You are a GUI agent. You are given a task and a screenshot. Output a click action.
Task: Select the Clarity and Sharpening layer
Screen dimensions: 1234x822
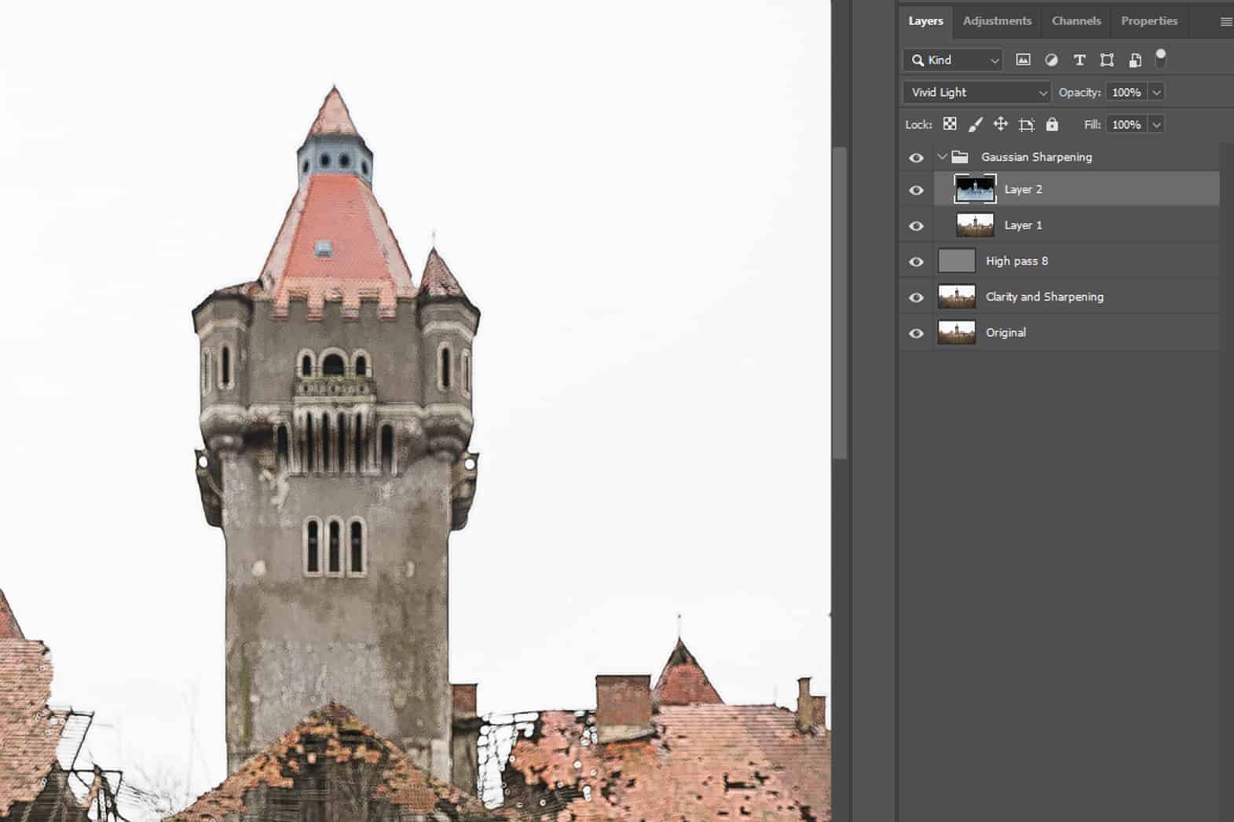point(1044,297)
